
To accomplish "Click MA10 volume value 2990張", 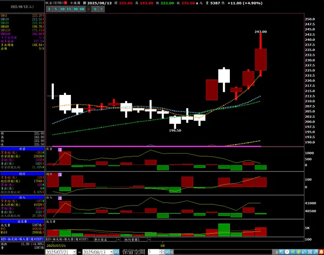I will (x=37, y=233).
